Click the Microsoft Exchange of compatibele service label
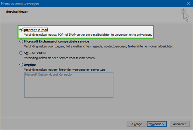193x130 pixels. (x=56, y=41)
